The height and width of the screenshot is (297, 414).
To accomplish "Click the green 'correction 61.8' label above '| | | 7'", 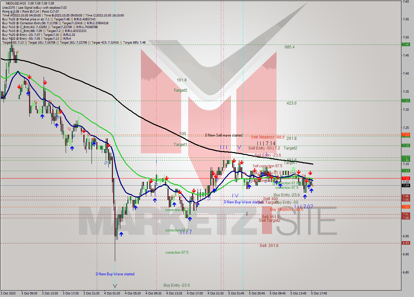I will click(177, 230).
